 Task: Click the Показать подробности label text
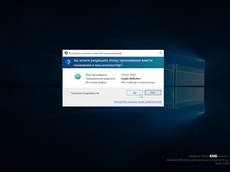tap(85, 93)
